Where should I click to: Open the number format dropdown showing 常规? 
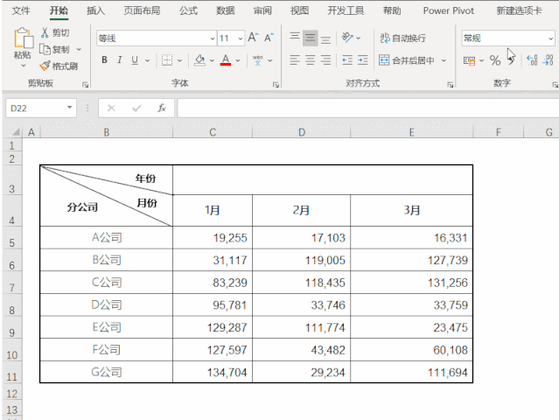pos(550,38)
